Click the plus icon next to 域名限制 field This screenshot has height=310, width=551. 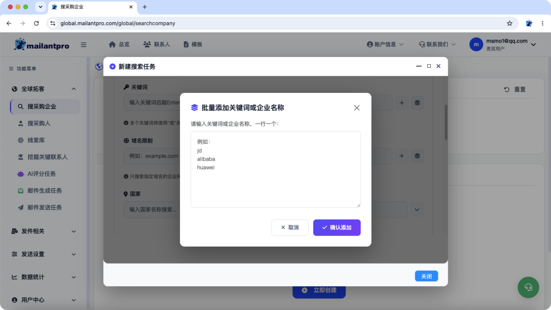pos(402,156)
